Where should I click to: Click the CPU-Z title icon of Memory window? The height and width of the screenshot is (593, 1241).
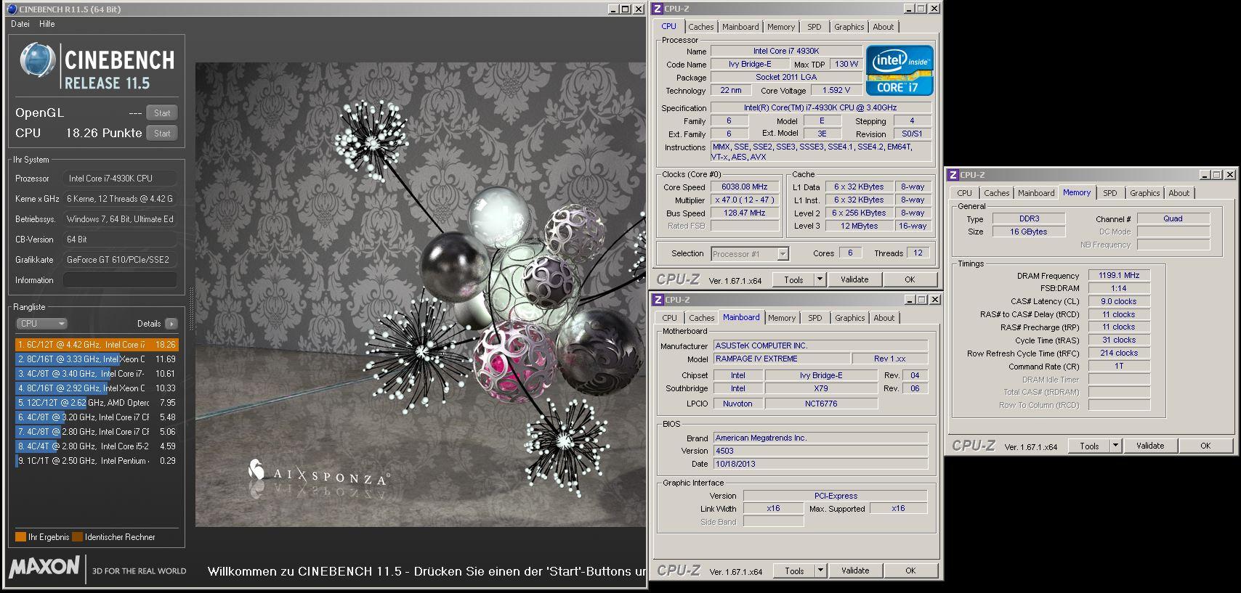click(953, 175)
